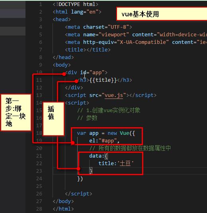Screen dimensions: 207x213
Task: Place cursor inside the empty title tag
Action: pyautogui.click(x=86, y=50)
